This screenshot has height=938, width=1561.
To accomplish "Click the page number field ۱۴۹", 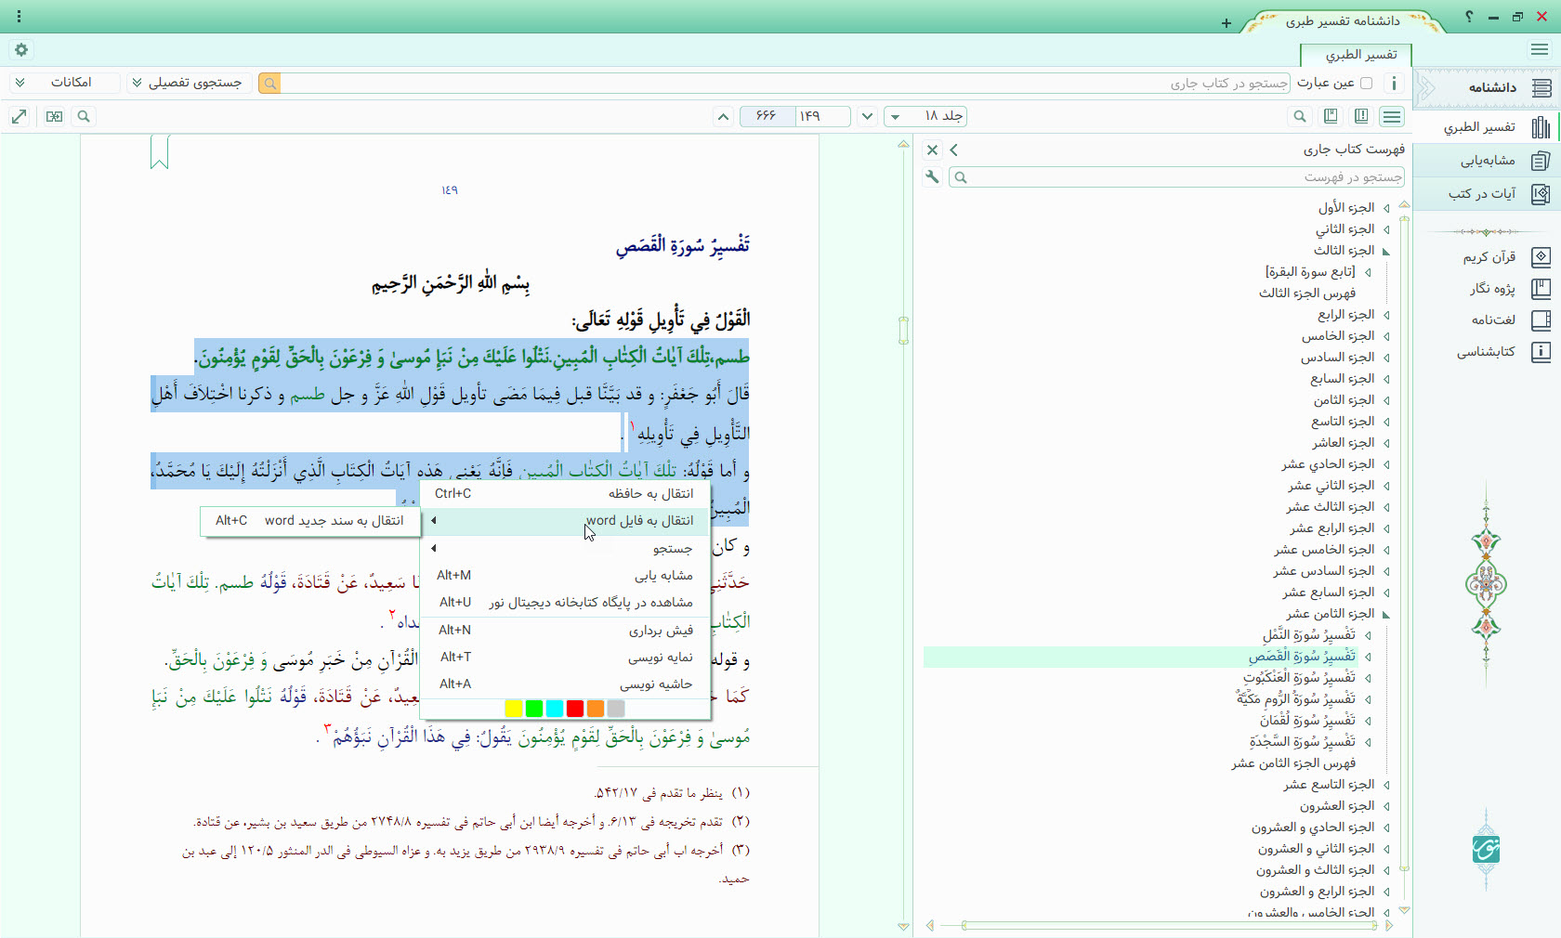I will pyautogui.click(x=822, y=116).
